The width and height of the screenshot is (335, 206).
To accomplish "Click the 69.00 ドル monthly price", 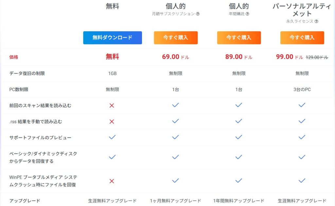I will 175,57.
